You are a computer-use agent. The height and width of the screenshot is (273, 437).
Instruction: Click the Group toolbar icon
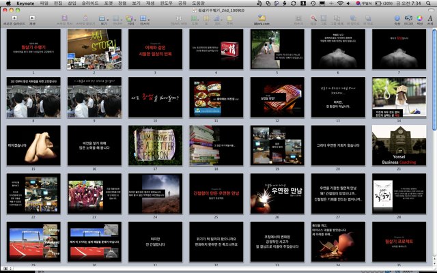point(324,18)
